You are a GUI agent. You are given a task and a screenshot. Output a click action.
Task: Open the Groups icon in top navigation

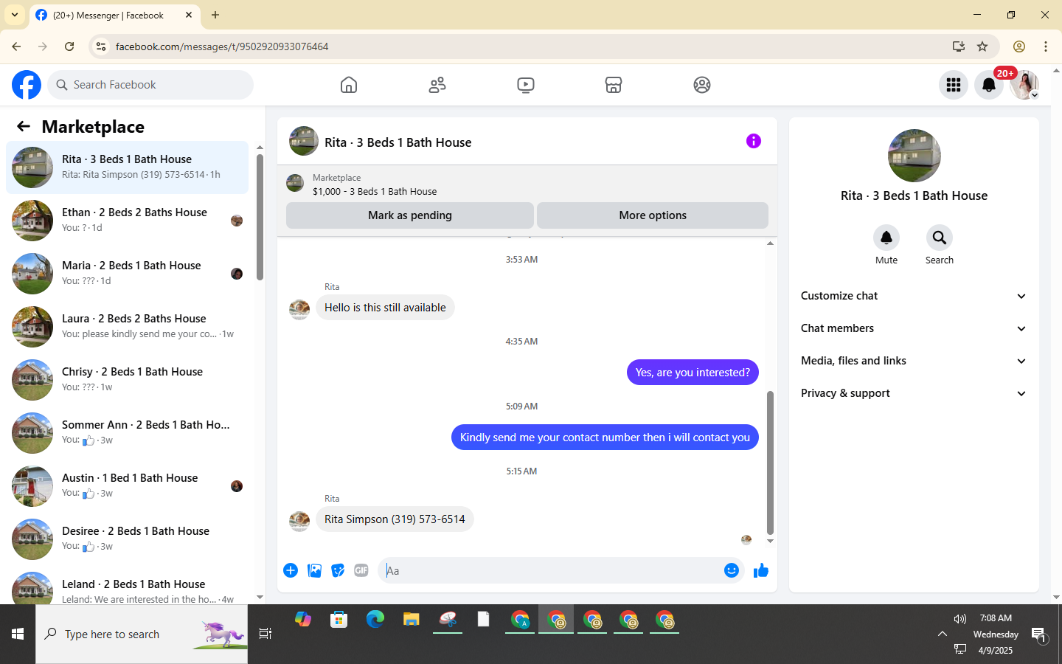pos(702,85)
